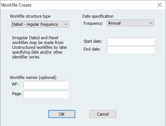
Task: Click the Irregular Dated and Panel note text
Action: click(40, 47)
